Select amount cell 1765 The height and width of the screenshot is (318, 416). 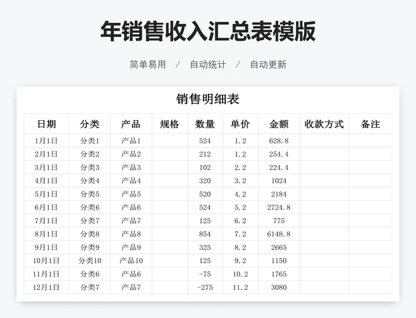tap(279, 274)
